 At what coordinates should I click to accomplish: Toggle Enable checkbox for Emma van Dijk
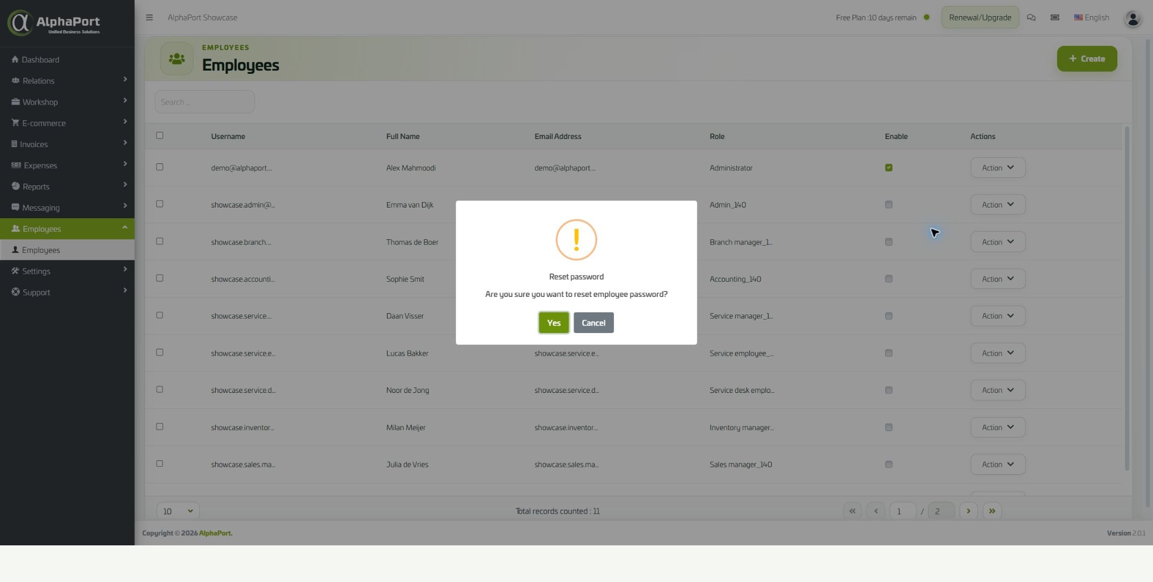pos(889,205)
